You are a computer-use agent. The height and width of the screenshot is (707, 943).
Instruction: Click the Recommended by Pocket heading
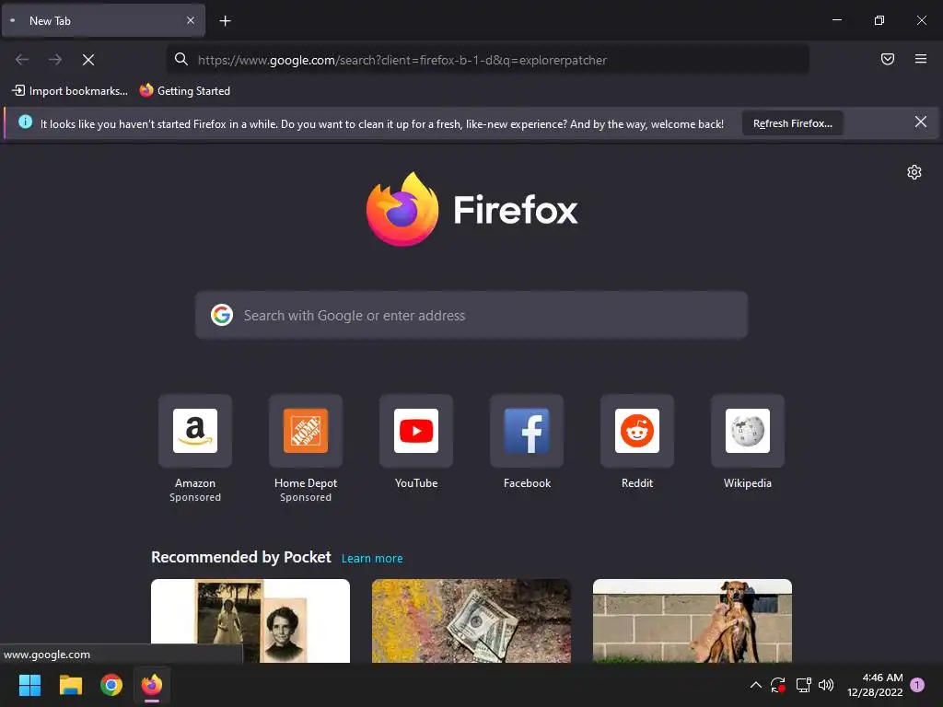click(x=241, y=557)
